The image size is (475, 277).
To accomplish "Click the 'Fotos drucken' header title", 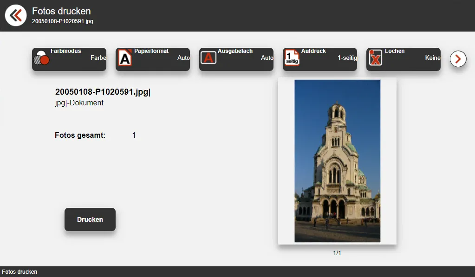I will point(61,11).
